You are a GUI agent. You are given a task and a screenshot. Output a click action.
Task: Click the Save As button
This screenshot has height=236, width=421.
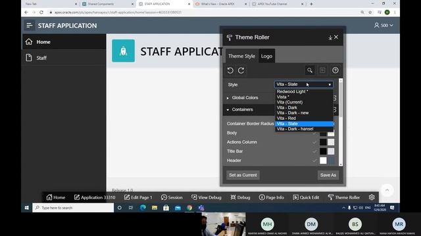click(x=328, y=175)
